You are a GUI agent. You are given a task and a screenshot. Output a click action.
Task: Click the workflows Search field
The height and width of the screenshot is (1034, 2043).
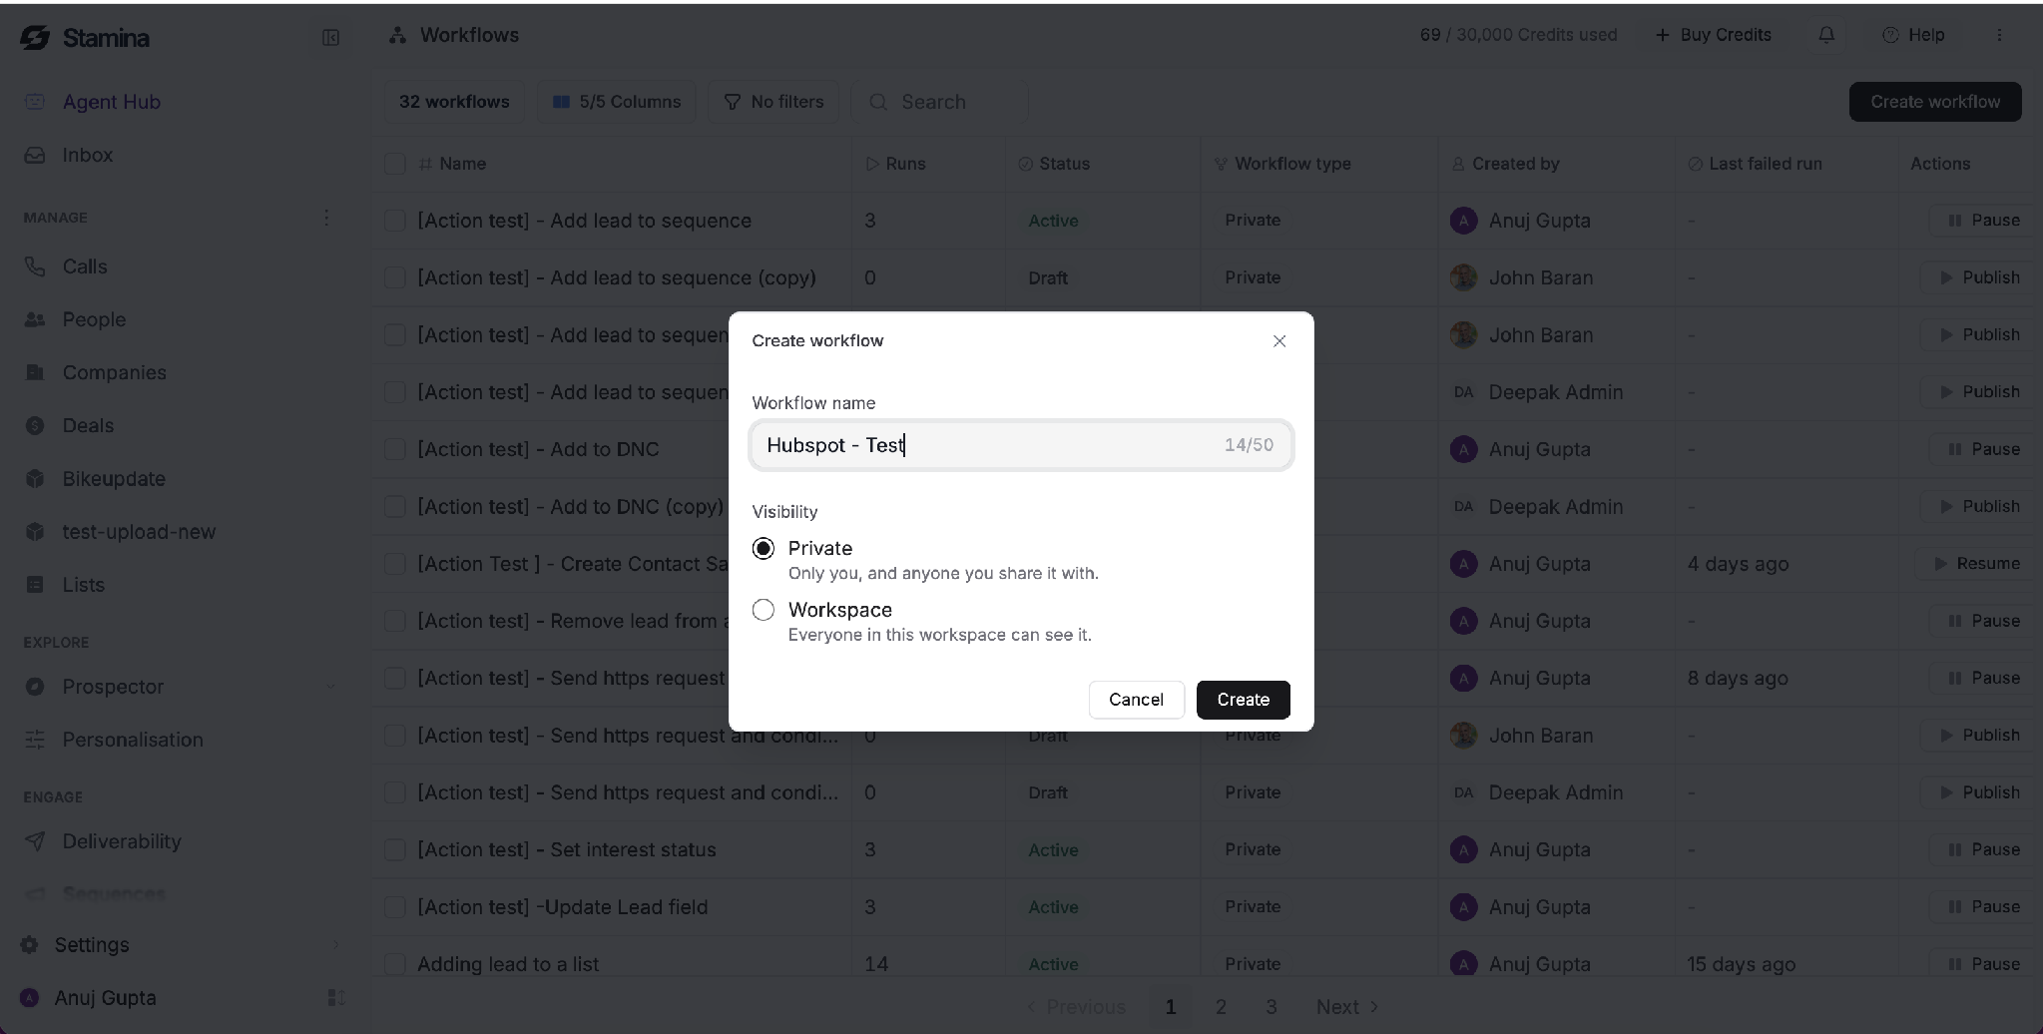tap(939, 102)
